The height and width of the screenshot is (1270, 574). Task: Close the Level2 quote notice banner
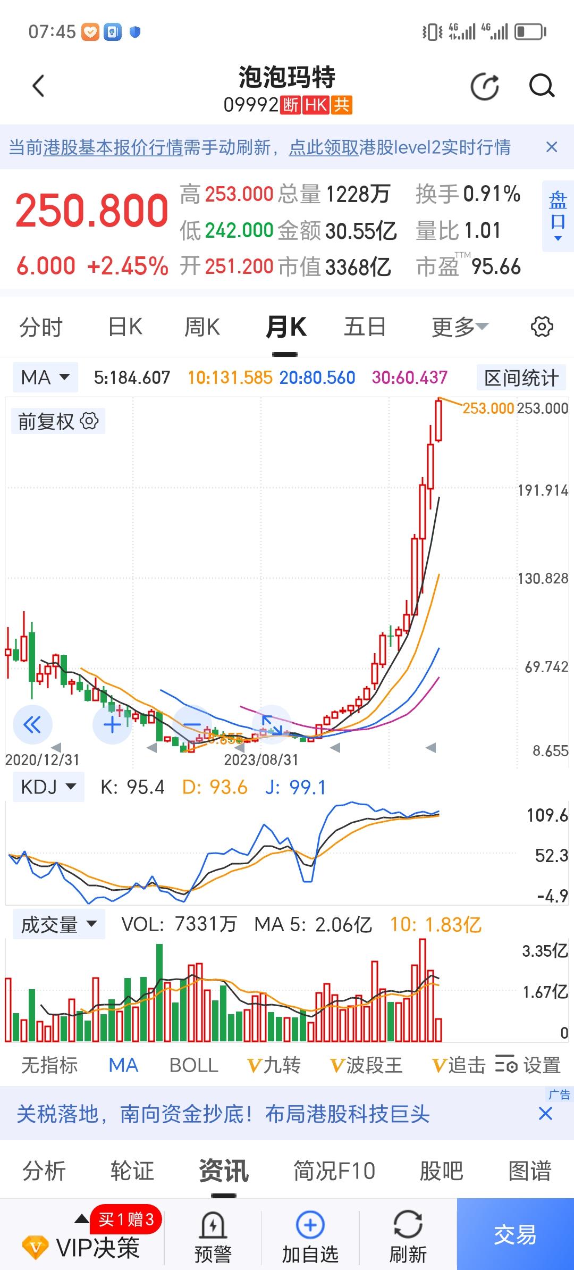552,147
